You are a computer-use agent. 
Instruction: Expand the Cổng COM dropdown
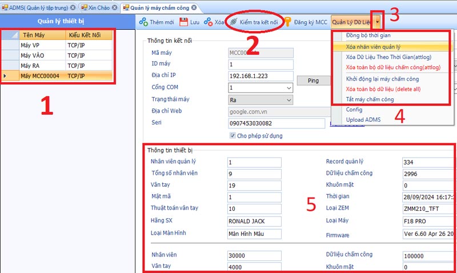pyautogui.click(x=287, y=88)
